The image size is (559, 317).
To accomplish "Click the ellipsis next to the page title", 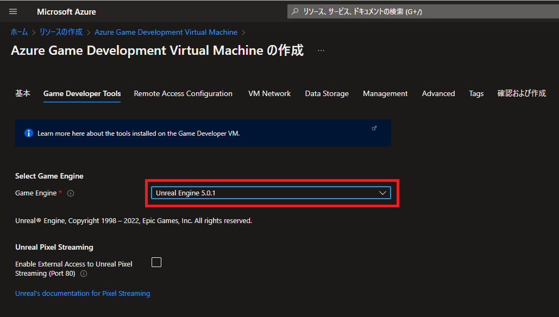I will [x=321, y=50].
